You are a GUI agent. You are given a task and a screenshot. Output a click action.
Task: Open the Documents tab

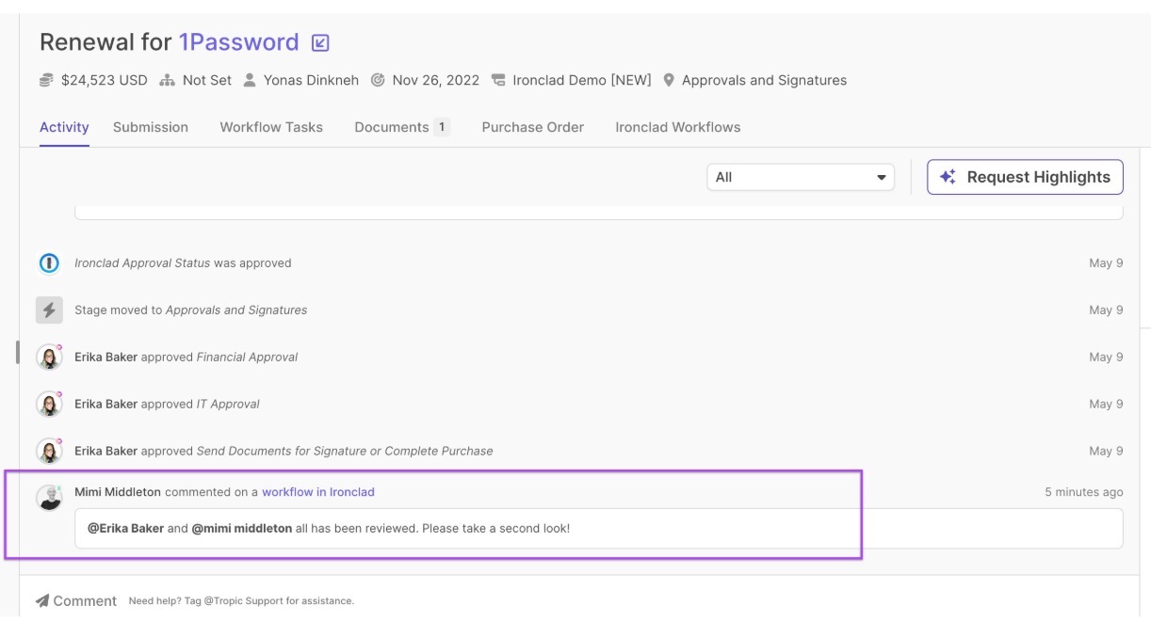402,127
